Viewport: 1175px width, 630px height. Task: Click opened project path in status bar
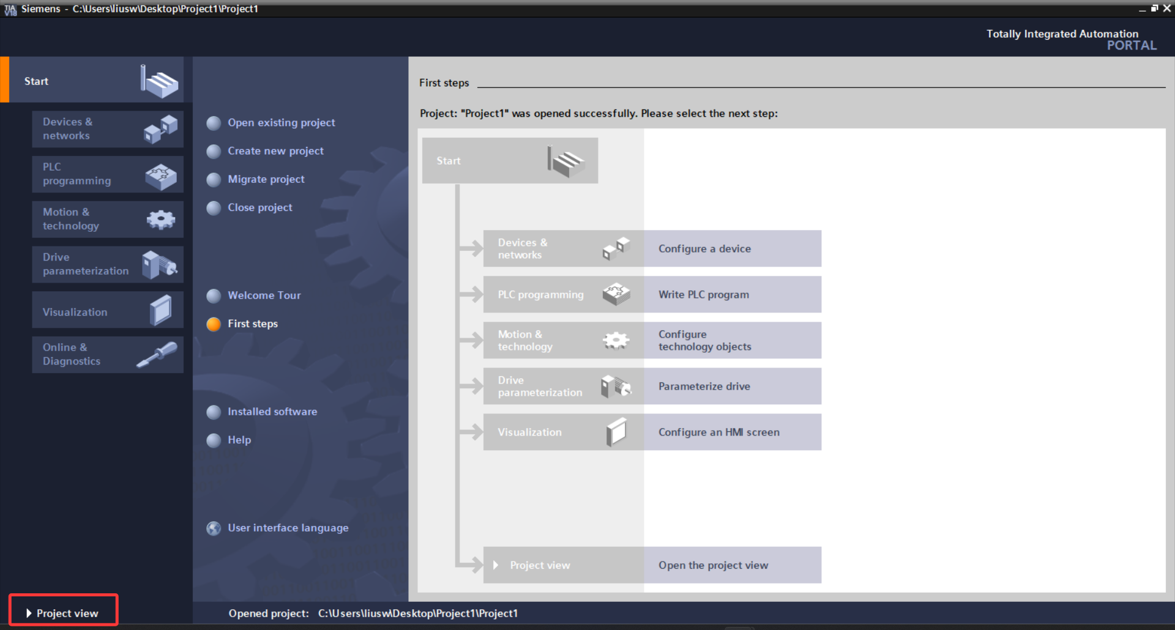click(418, 613)
